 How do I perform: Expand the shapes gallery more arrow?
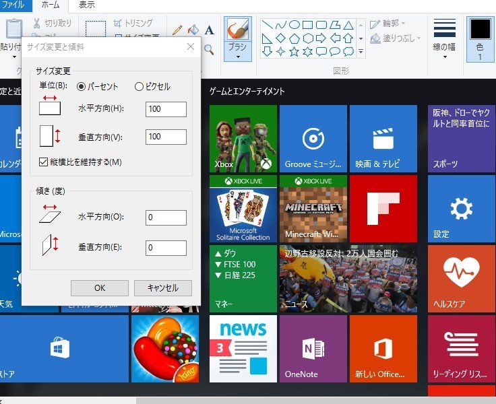coord(361,51)
